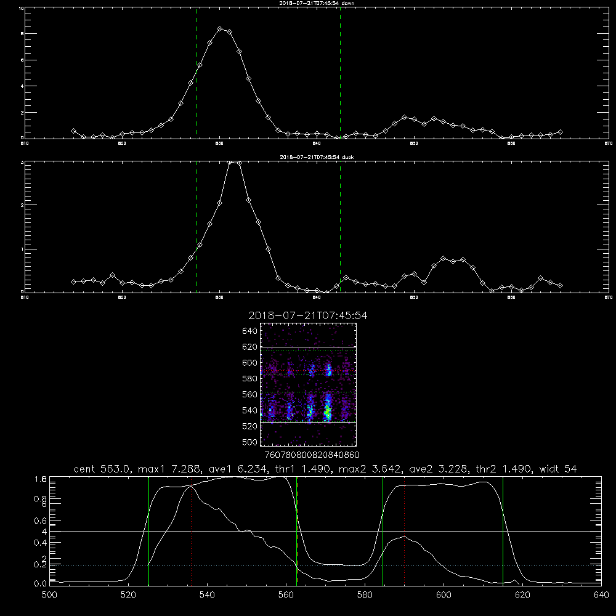Click the dotted horizontal threshold line in bottom plot
The height and width of the screenshot is (616, 616).
(325, 565)
